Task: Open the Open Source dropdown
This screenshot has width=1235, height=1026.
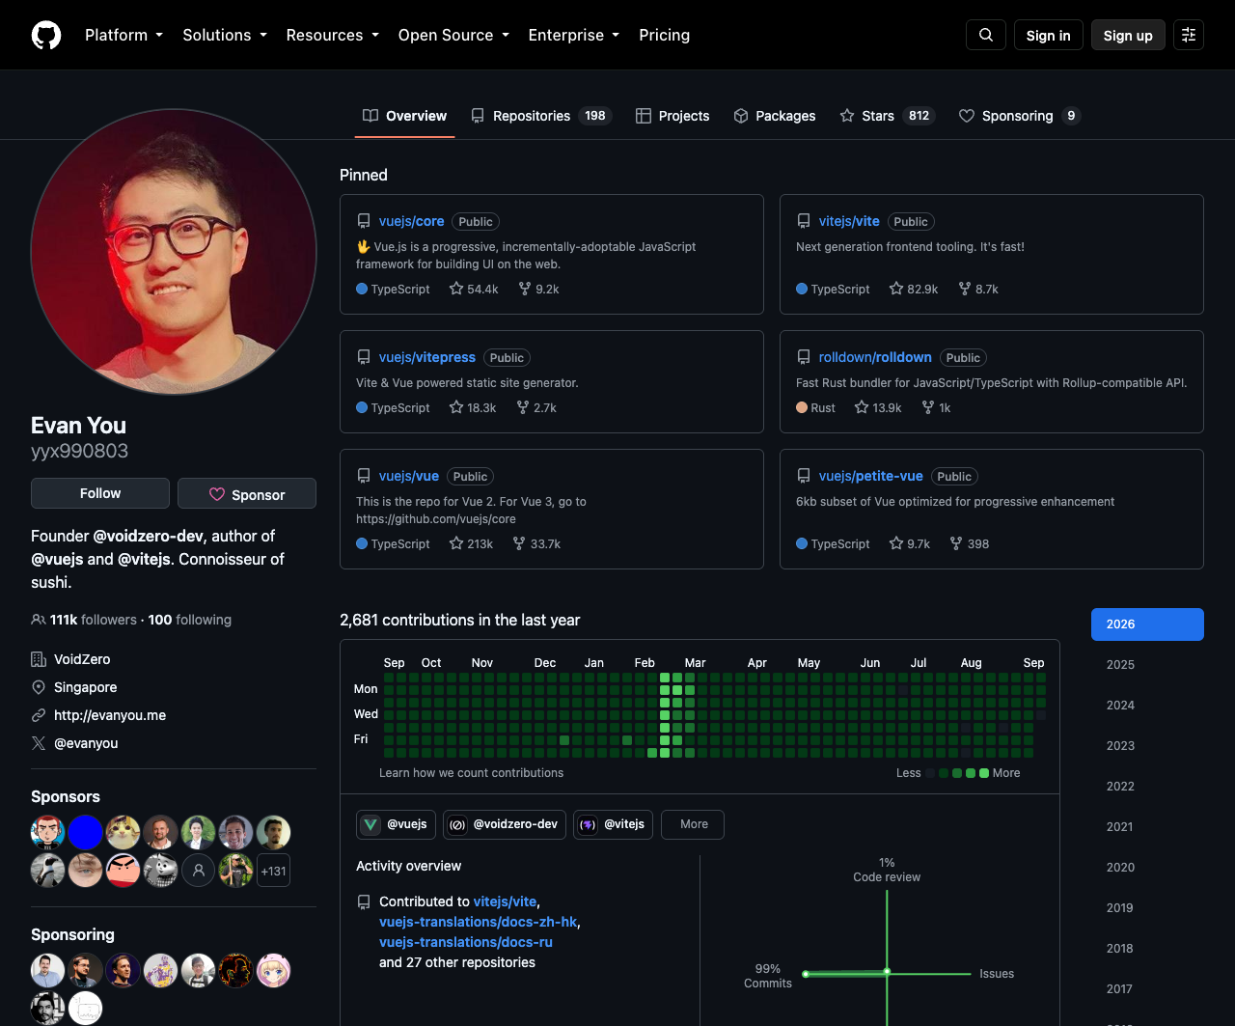Action: click(x=453, y=35)
